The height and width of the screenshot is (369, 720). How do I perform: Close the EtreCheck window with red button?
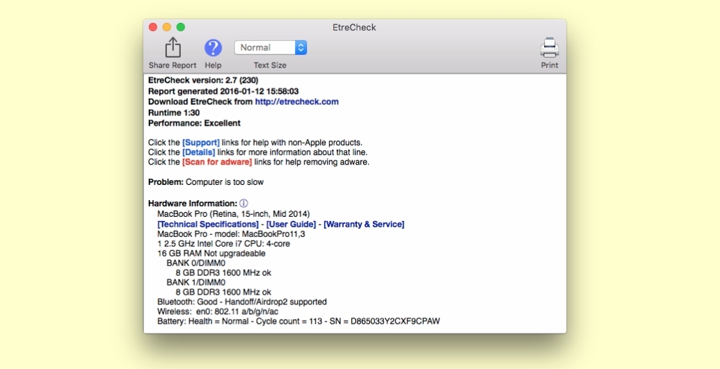pyautogui.click(x=153, y=27)
